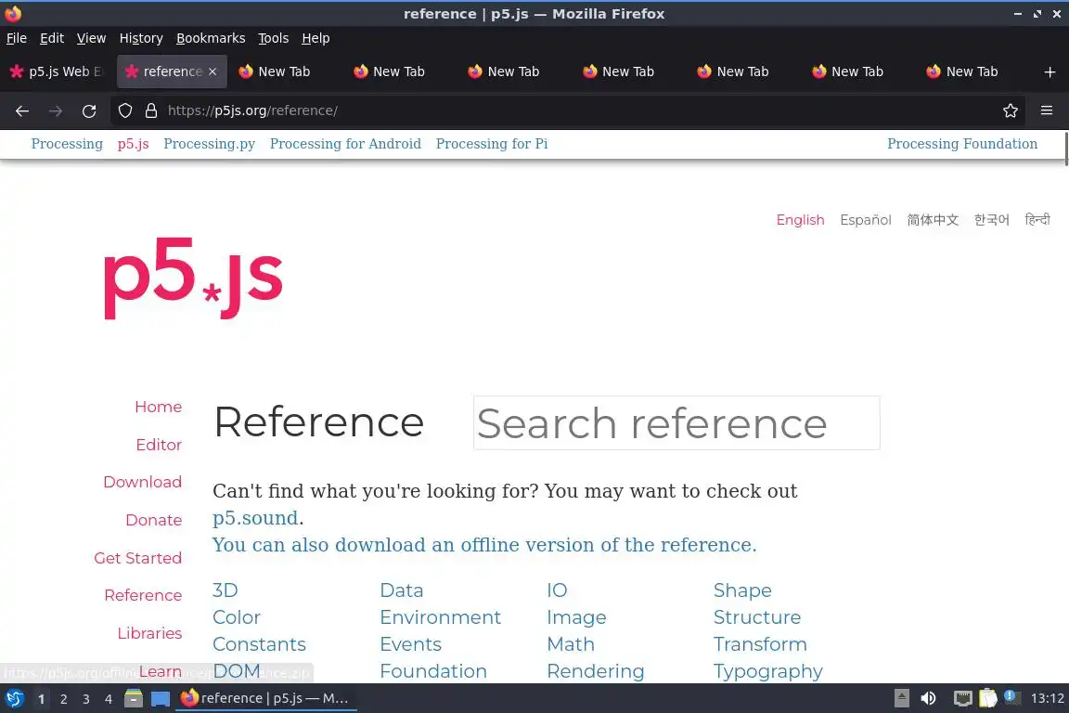Viewport: 1069px width, 713px height.
Task: Jump to the Shape reference category
Action: [x=742, y=590]
